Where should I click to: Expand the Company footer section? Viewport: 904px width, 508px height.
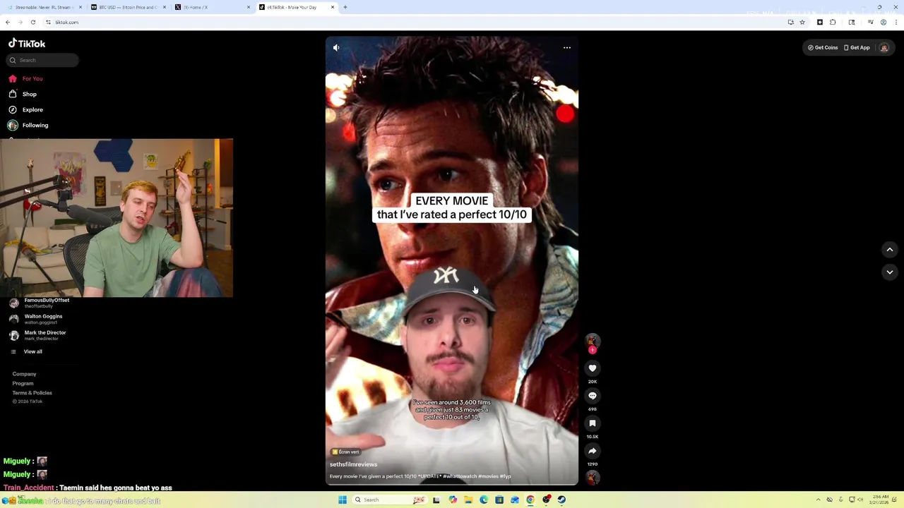[24, 374]
